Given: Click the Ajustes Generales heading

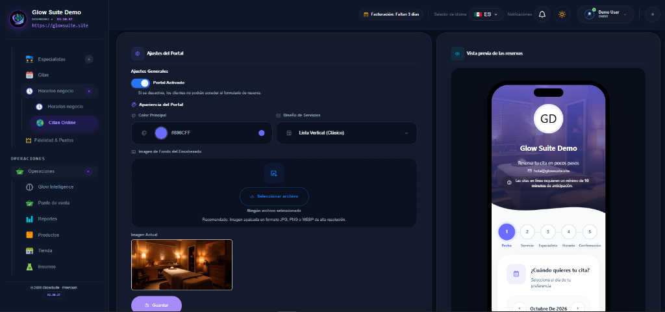Looking at the screenshot, I should 150,71.
